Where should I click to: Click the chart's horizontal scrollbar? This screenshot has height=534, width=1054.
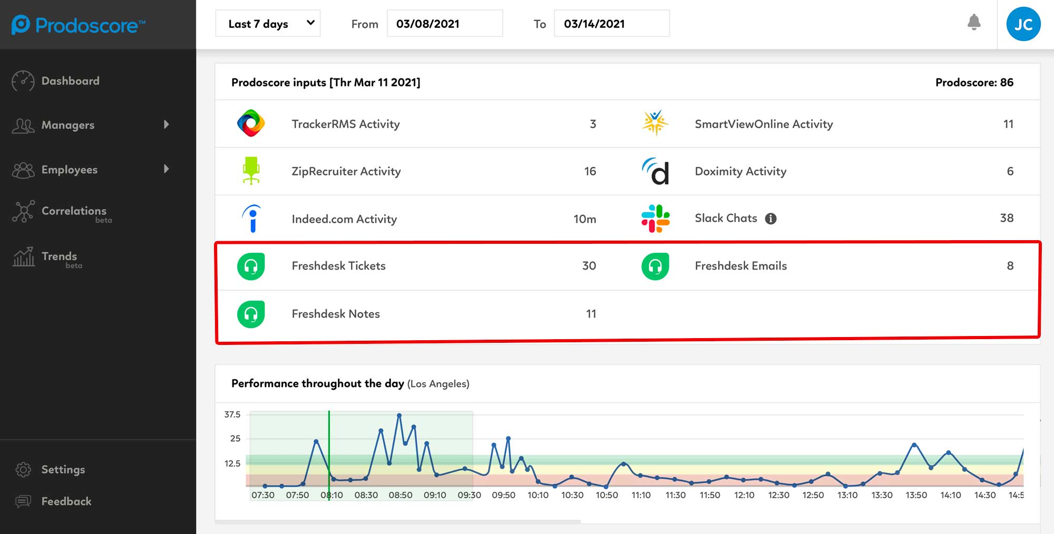tap(398, 521)
